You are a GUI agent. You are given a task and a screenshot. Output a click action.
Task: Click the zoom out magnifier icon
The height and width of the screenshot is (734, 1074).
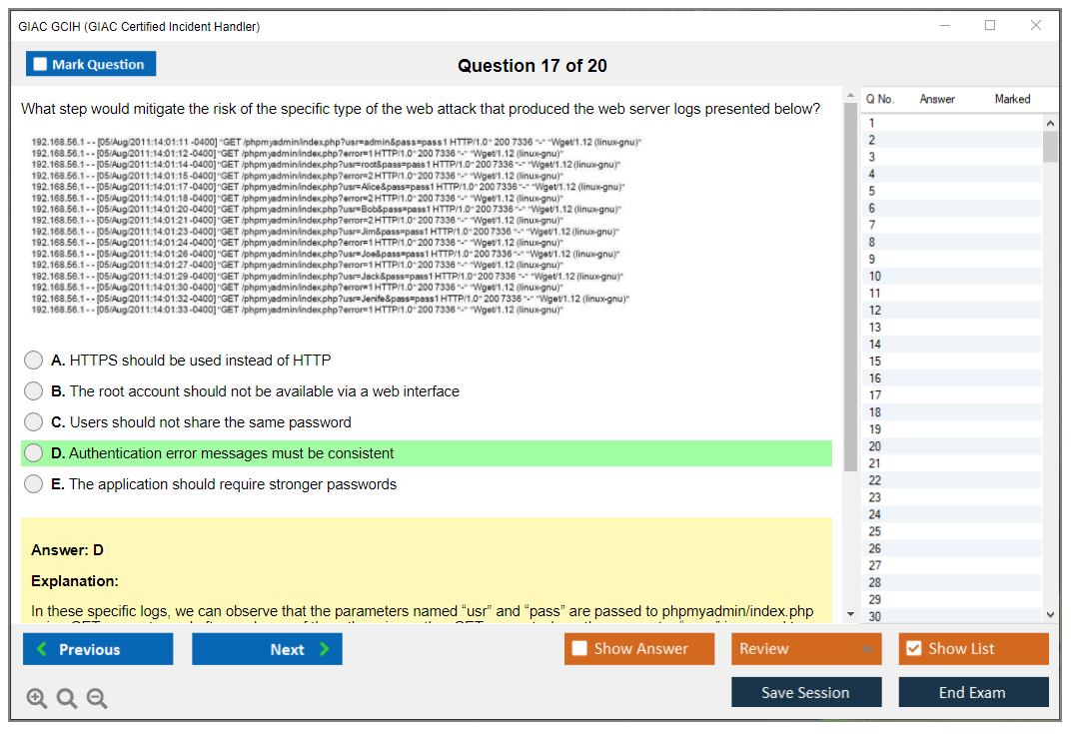tap(97, 698)
